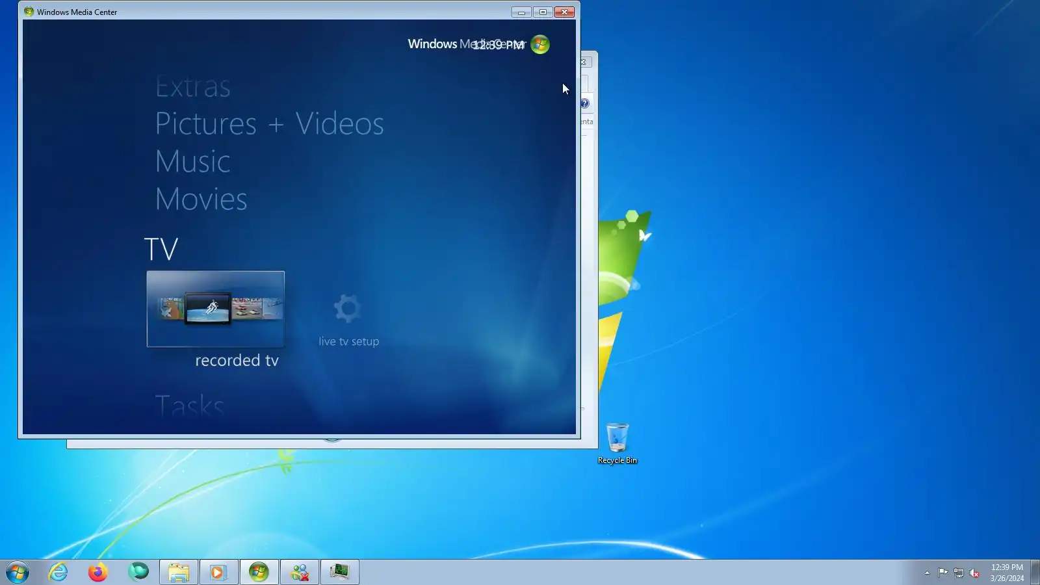Select the TV menu heading

(161, 249)
